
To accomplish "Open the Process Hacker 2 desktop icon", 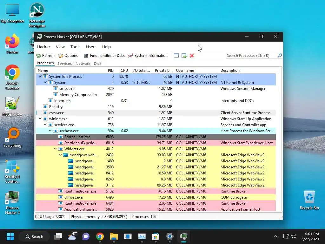I will (x=12, y=203).
